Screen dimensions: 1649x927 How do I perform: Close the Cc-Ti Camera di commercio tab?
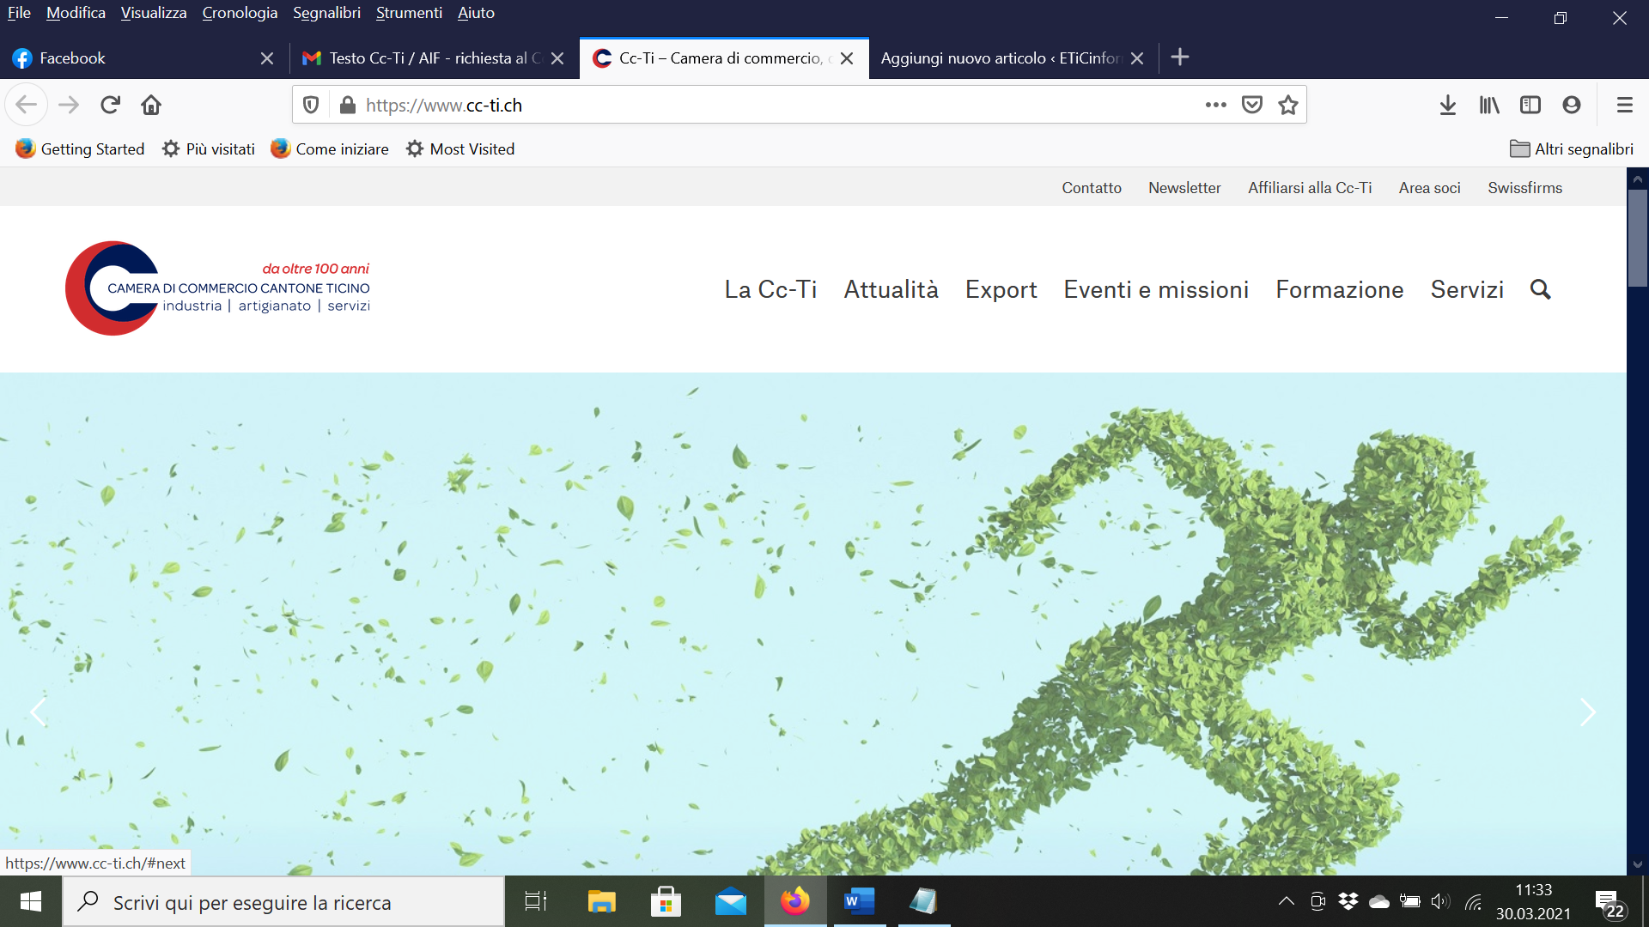[x=847, y=58]
